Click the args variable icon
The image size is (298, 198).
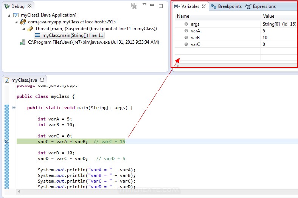click(x=186, y=24)
